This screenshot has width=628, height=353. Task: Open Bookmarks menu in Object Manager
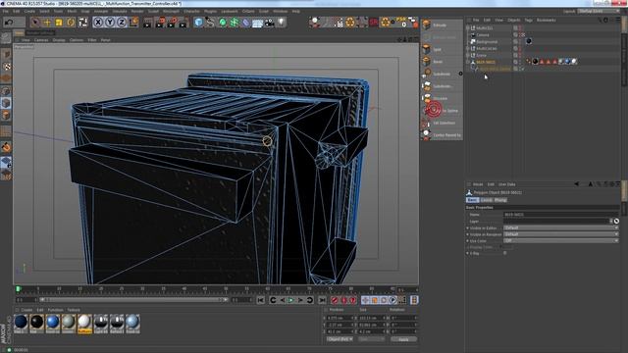coord(547,20)
